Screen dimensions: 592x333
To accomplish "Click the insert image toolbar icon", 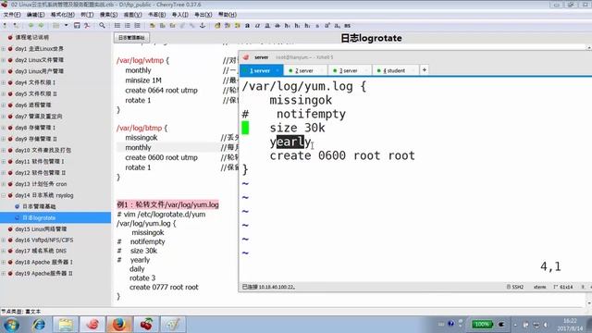I will (152, 26).
